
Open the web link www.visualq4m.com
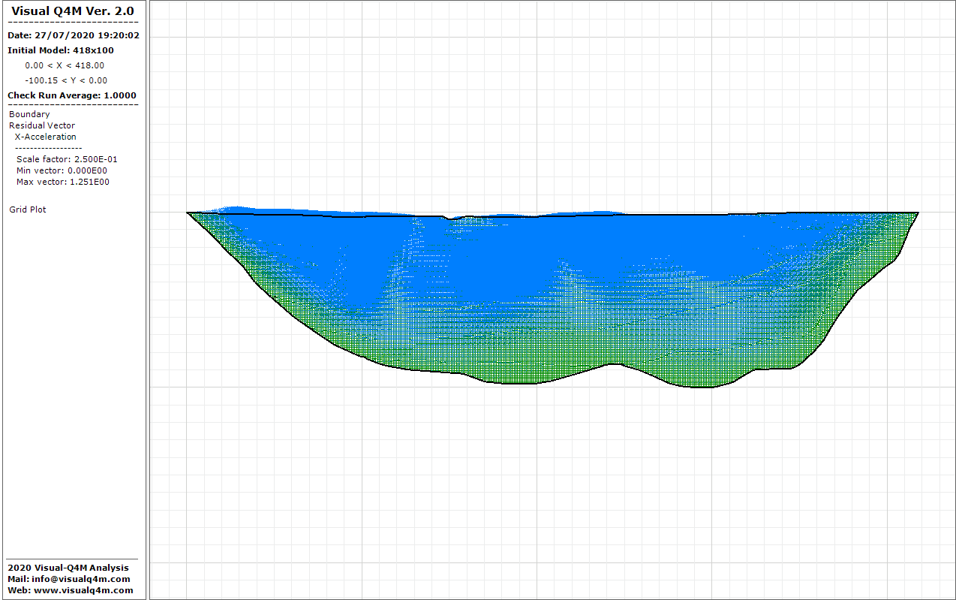(x=83, y=590)
